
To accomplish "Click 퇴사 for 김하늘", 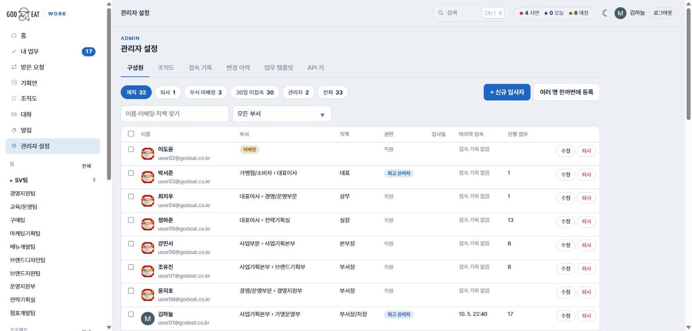I will tap(587, 316).
